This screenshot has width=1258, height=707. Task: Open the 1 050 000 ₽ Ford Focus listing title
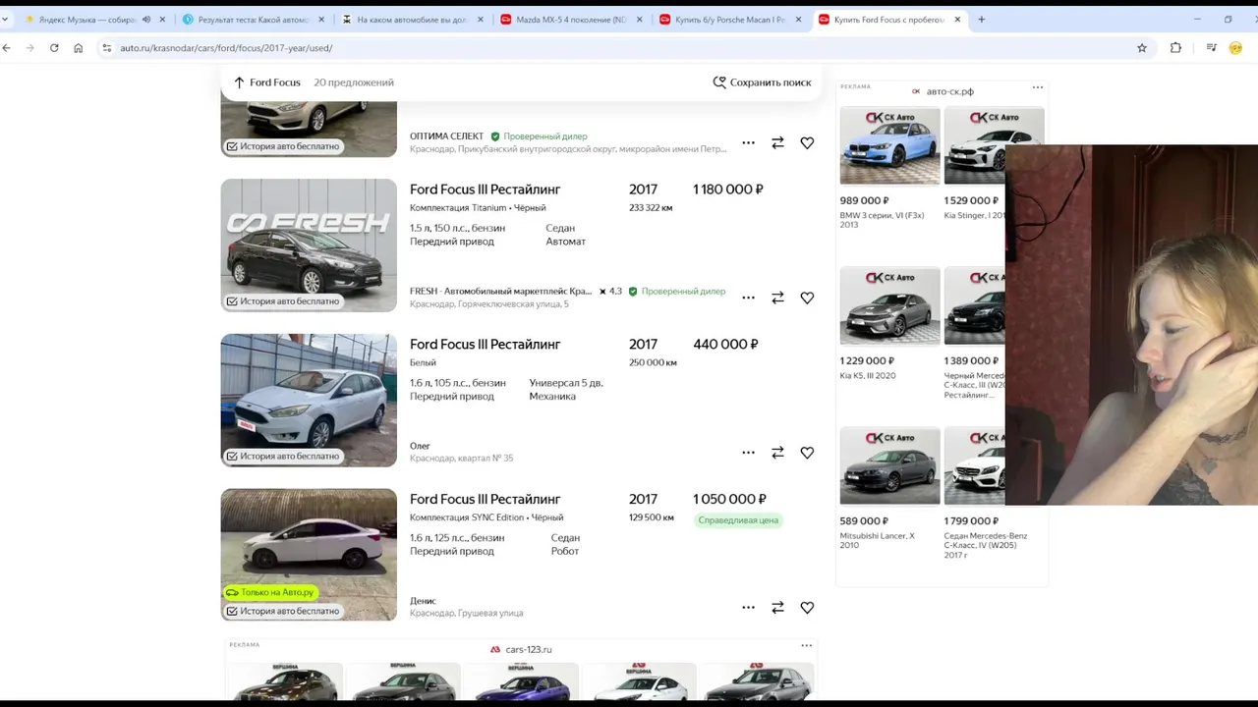pos(485,500)
